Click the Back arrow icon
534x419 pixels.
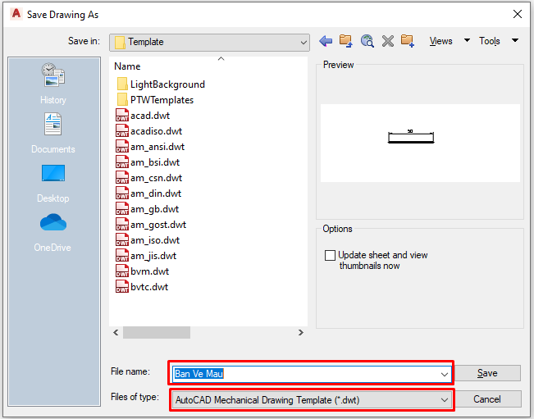326,41
